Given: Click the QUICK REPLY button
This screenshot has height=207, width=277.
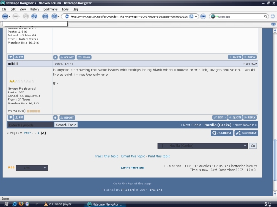Looking at the screenshot, I should pyautogui.click(x=222, y=133).
